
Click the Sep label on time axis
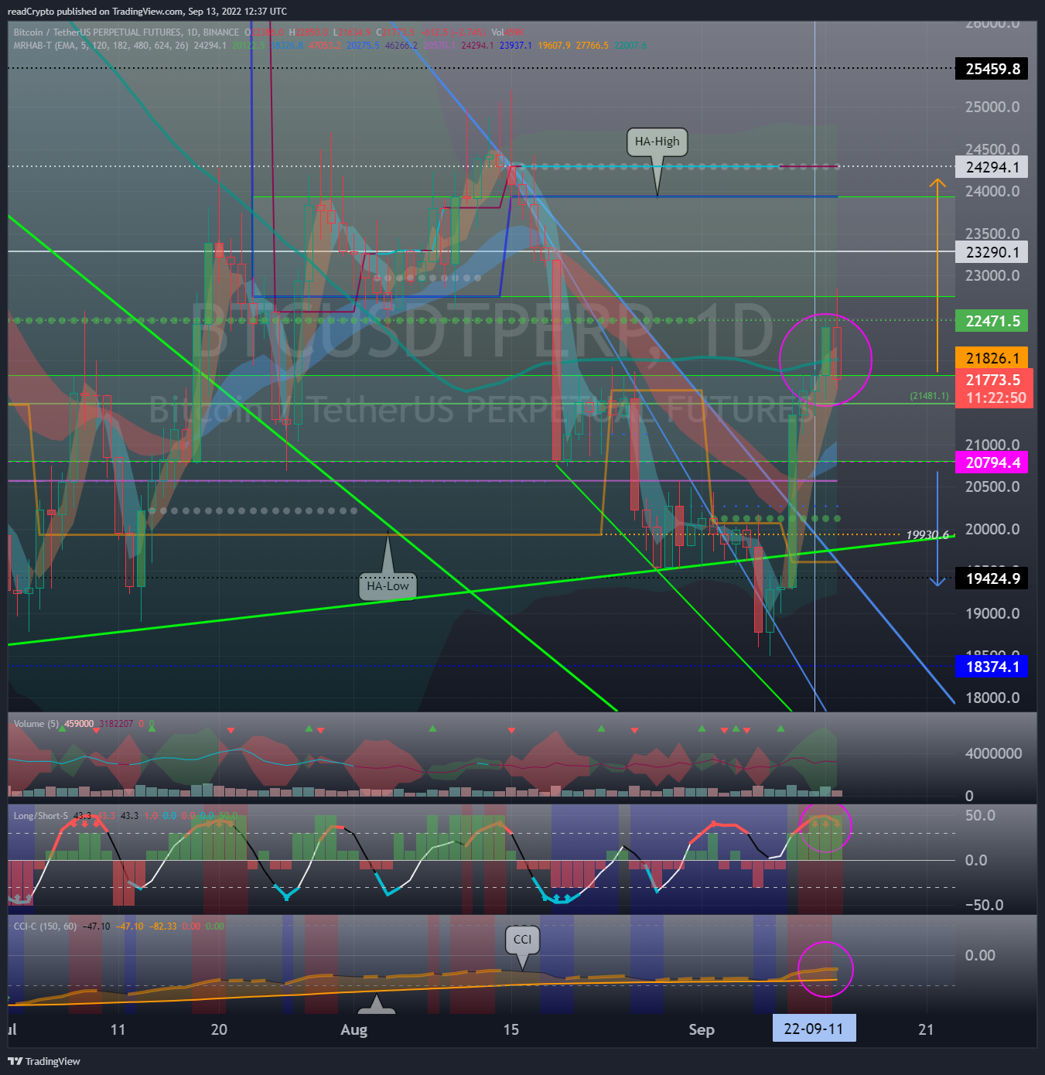click(702, 1029)
